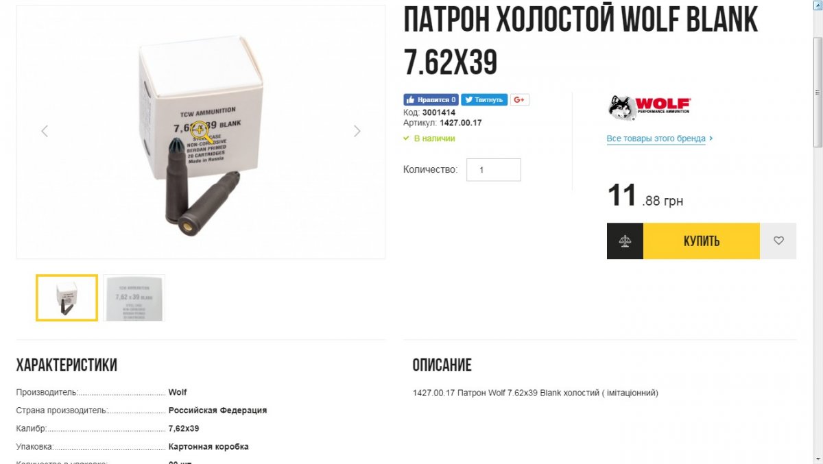
Task: Click scrollbar down arrow
Action: coord(818,458)
